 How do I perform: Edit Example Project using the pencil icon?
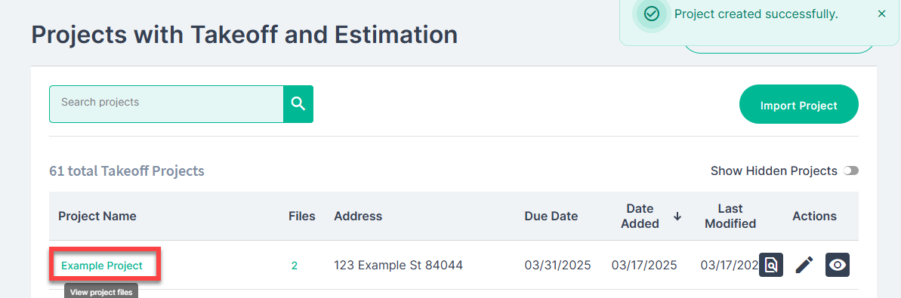tap(804, 265)
